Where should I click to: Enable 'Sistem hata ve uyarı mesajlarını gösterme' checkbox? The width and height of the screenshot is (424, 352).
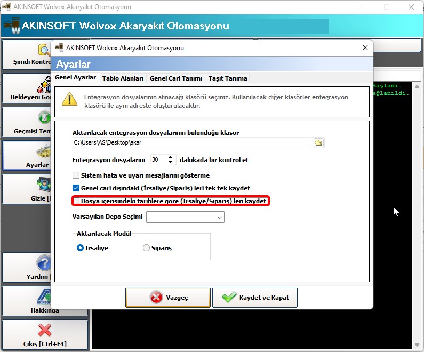(76, 175)
